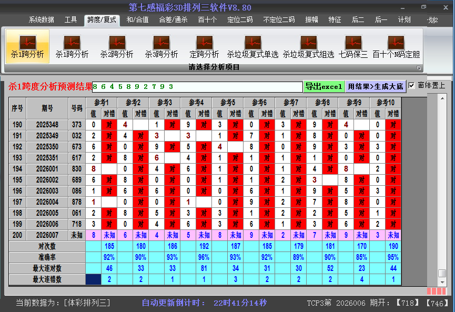Open the 振幅 tab
This screenshot has width=455, height=312.
(312, 20)
